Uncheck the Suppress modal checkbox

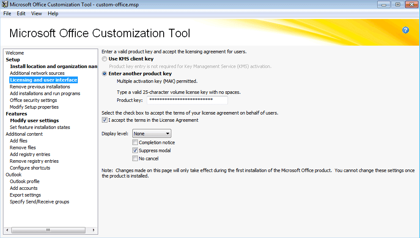135,150
